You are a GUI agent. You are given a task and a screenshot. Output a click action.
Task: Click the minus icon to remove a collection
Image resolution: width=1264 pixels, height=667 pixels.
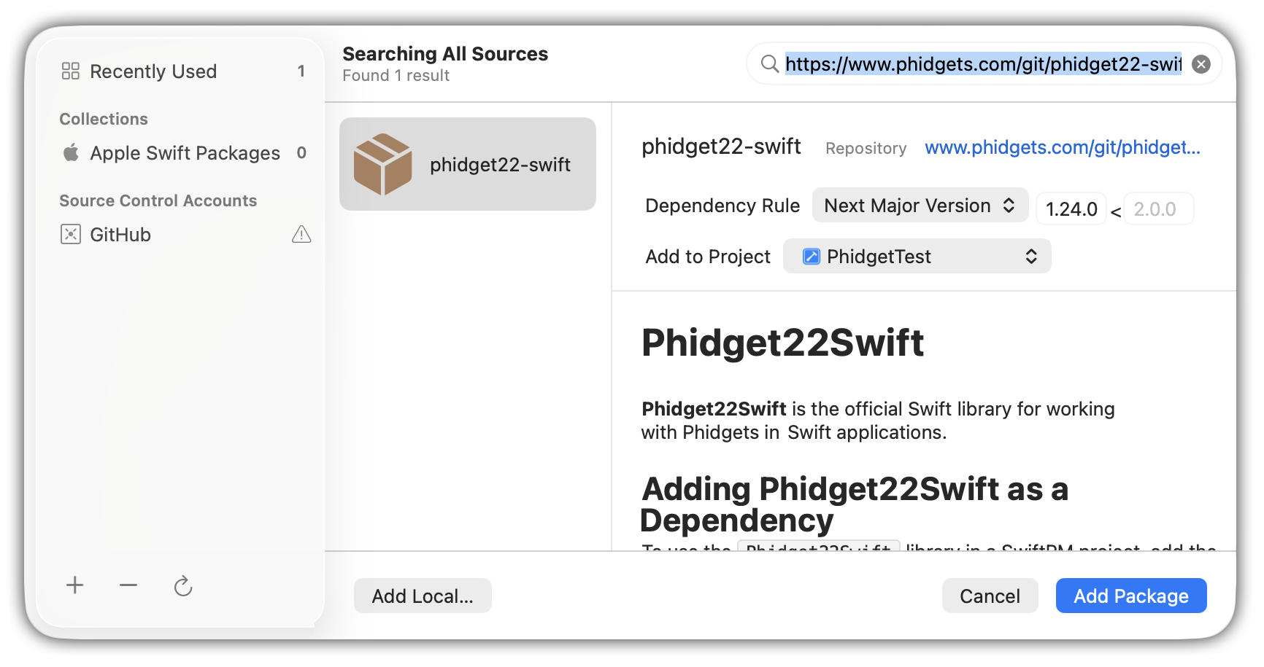(128, 585)
